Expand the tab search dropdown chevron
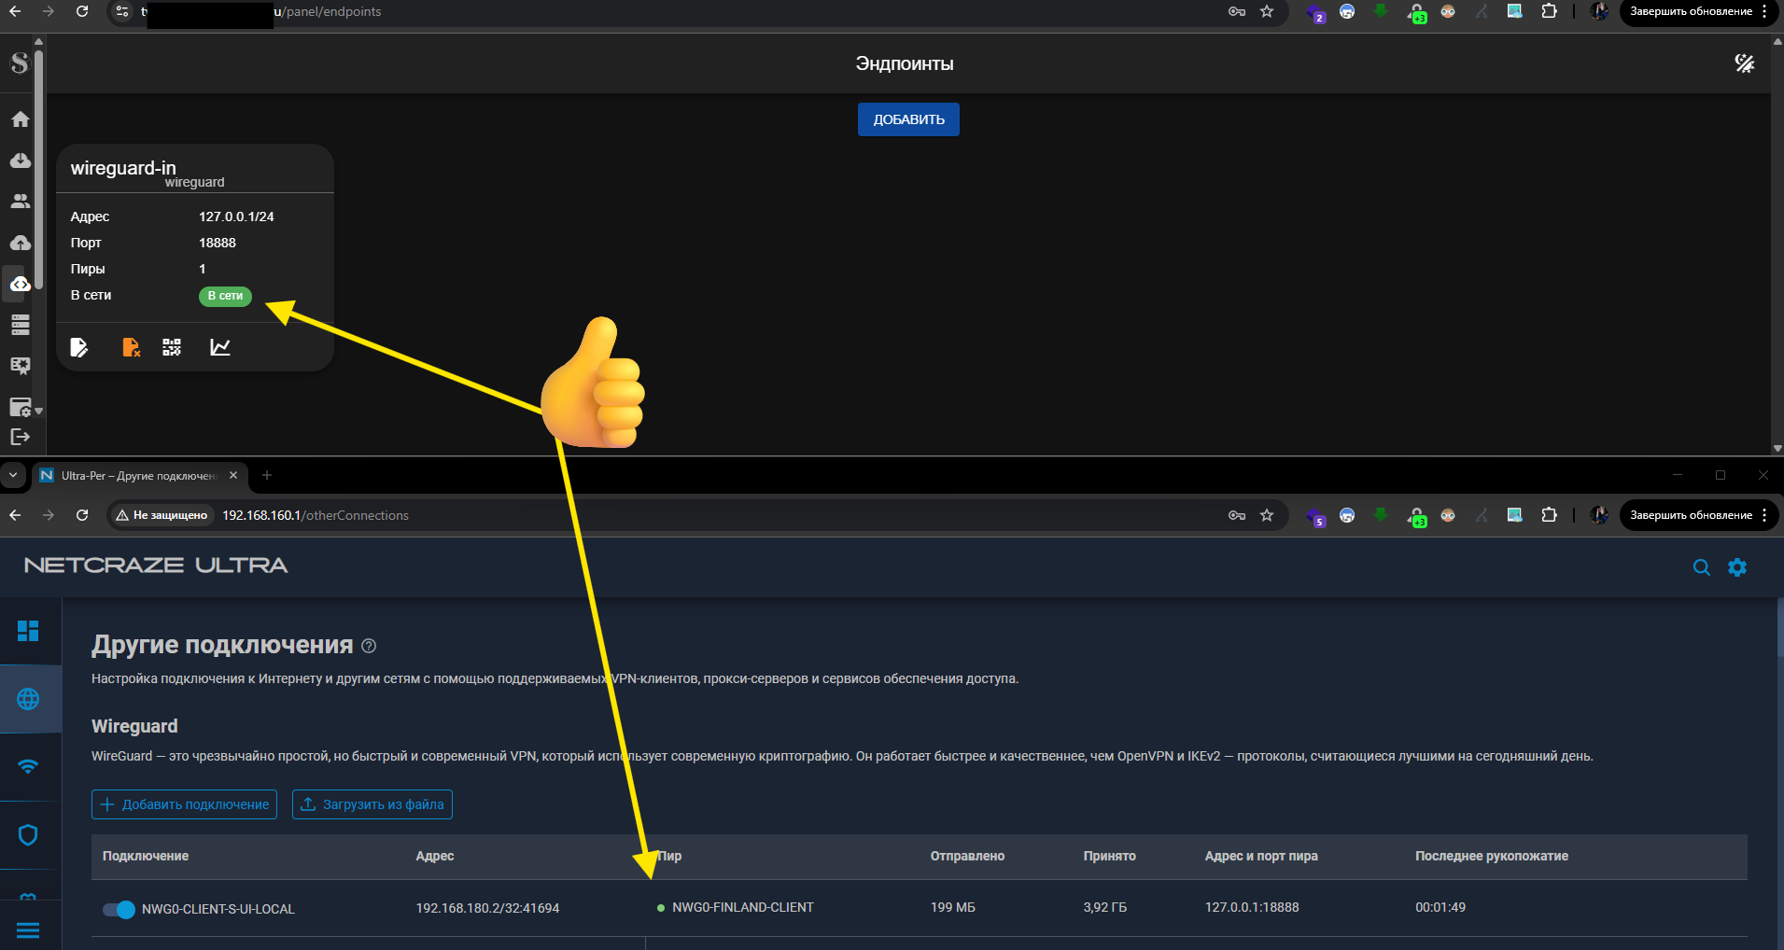This screenshot has width=1784, height=950. 13,475
